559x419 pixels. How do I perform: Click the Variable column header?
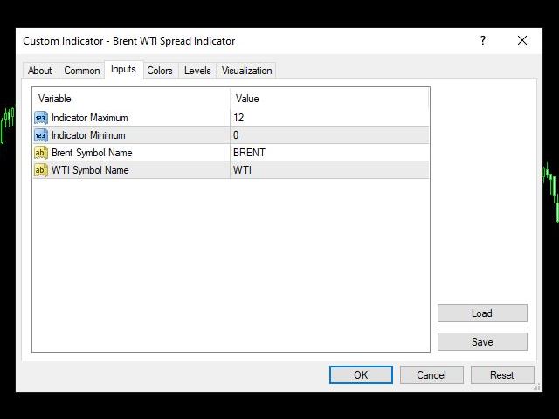(x=131, y=99)
